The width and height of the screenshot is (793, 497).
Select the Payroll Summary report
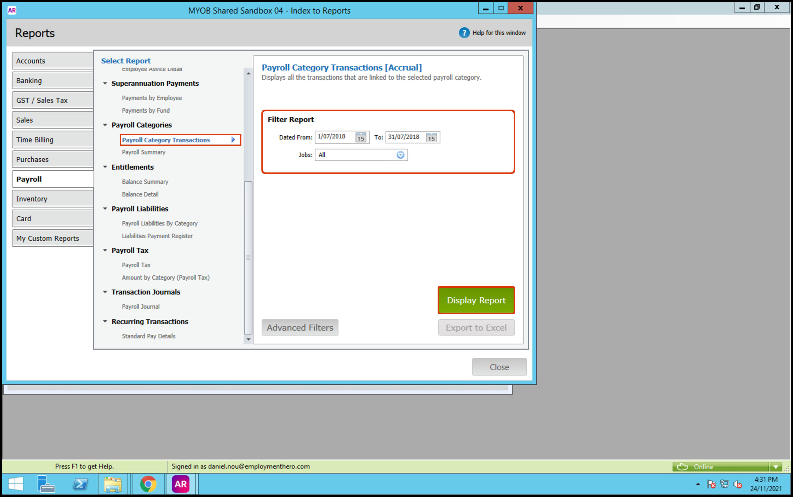(143, 152)
